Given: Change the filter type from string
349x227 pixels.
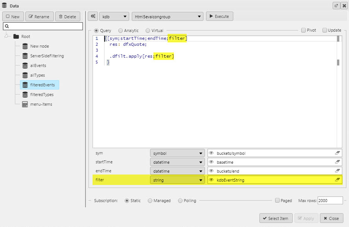Looking at the screenshot, I should click(177, 180).
